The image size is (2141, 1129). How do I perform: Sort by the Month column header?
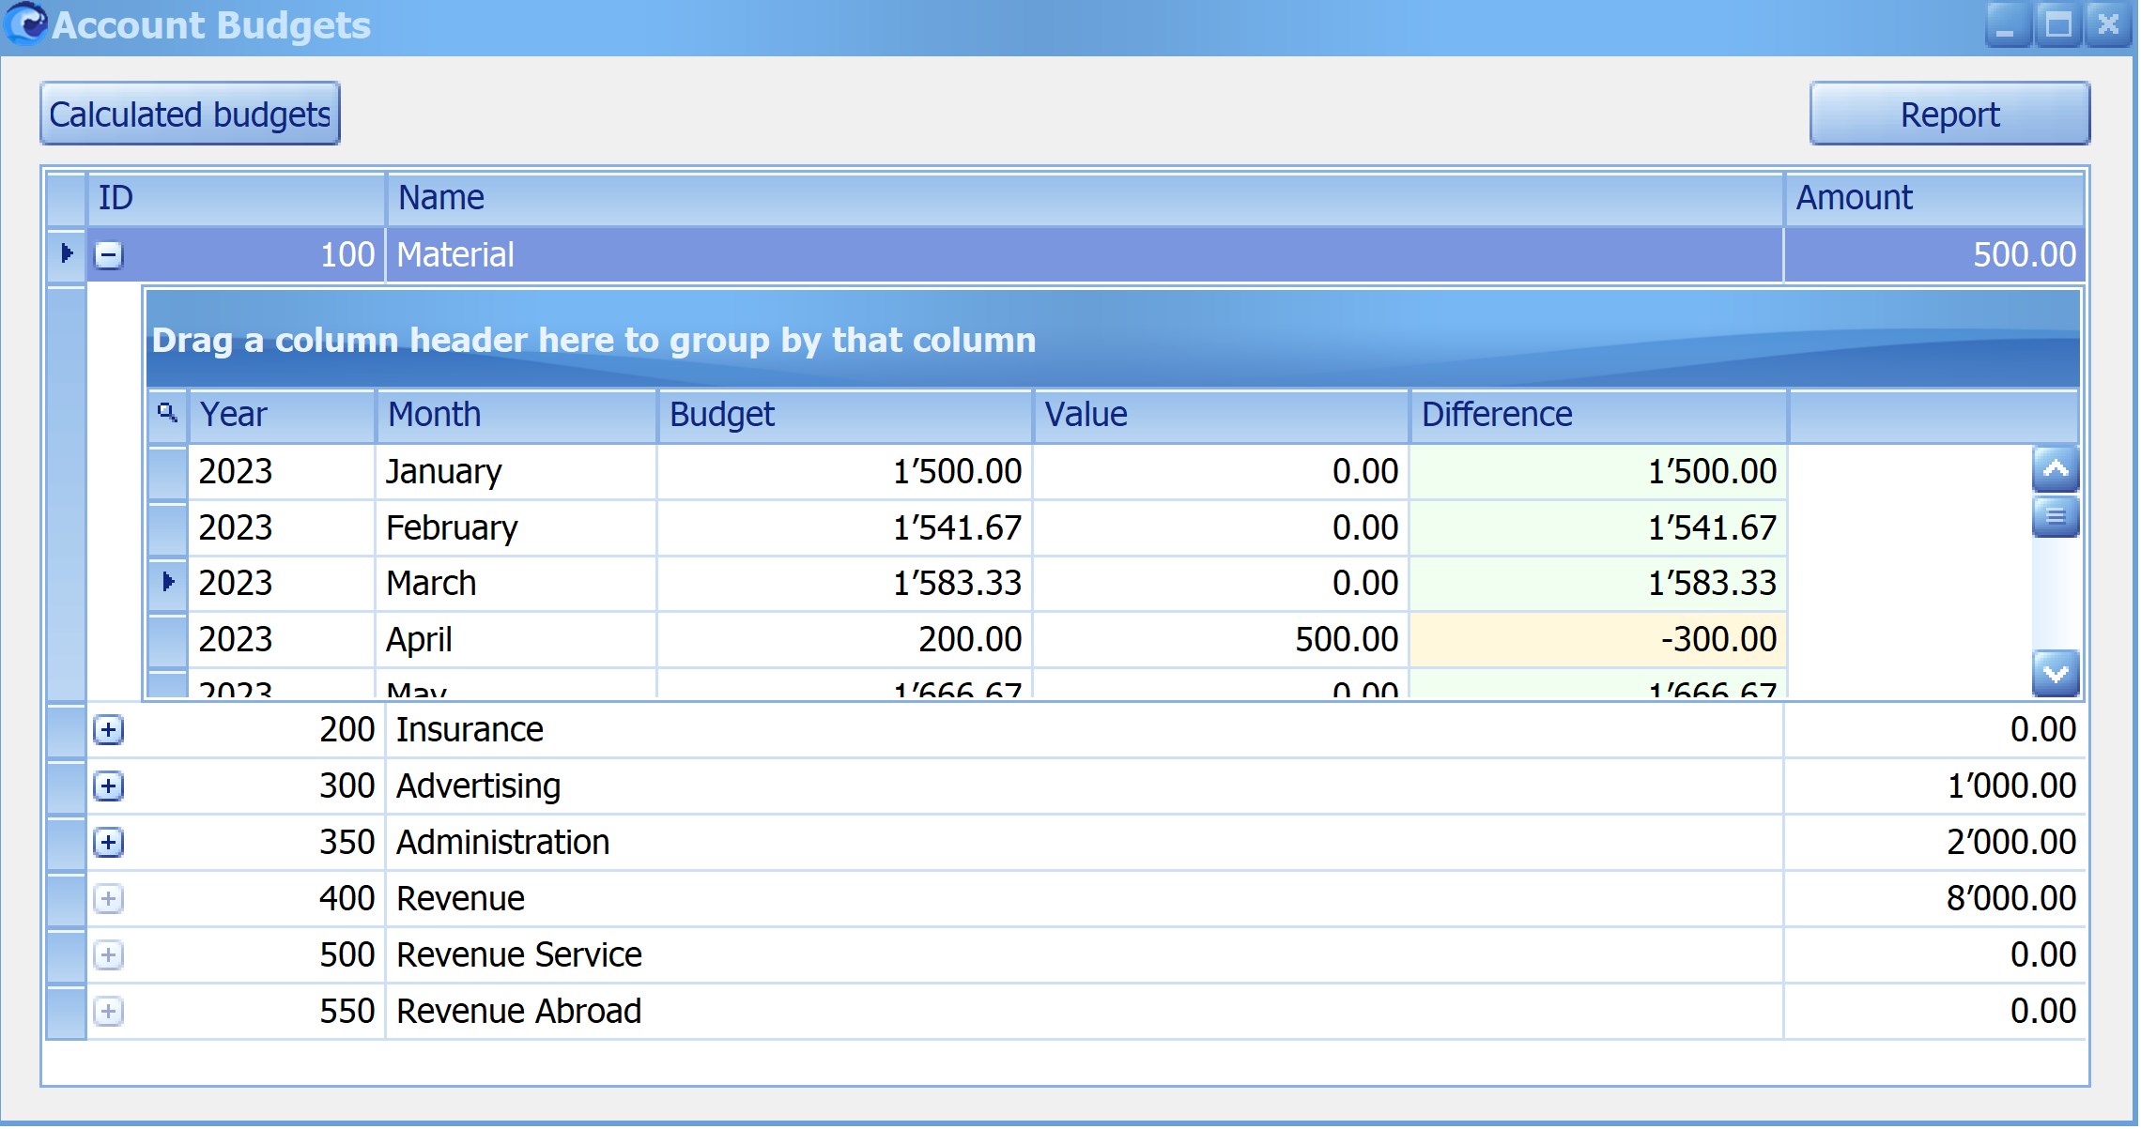point(516,414)
